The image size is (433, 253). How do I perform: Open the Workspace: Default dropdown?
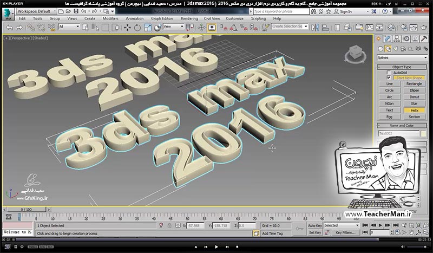coord(36,11)
